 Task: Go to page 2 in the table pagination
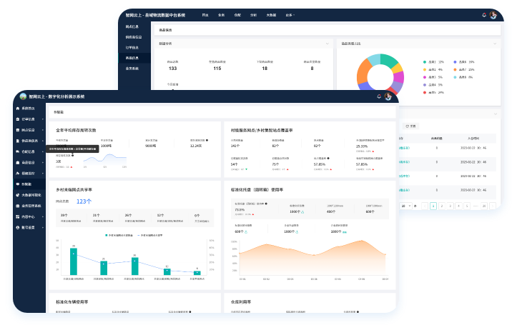point(441,206)
